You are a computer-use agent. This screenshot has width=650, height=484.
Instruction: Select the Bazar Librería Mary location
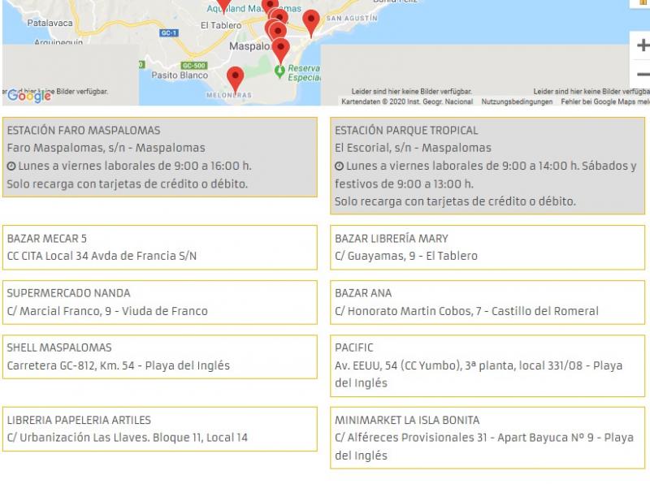(x=487, y=247)
